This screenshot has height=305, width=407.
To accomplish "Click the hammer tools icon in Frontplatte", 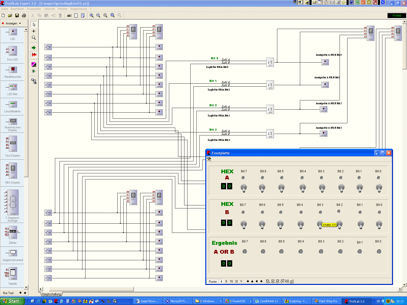I will click(x=209, y=159).
